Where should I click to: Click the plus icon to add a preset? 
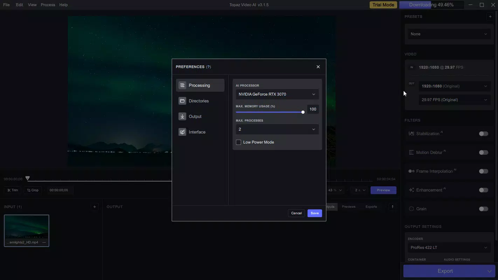(490, 16)
